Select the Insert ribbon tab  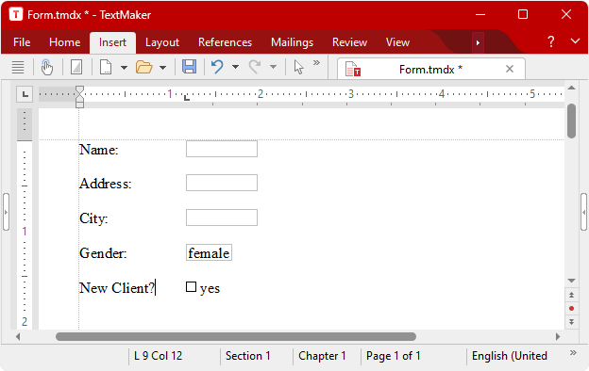[x=112, y=42]
